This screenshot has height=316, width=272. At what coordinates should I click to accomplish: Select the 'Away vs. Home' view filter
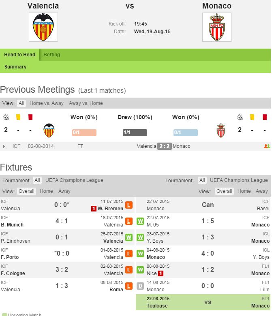point(86,103)
